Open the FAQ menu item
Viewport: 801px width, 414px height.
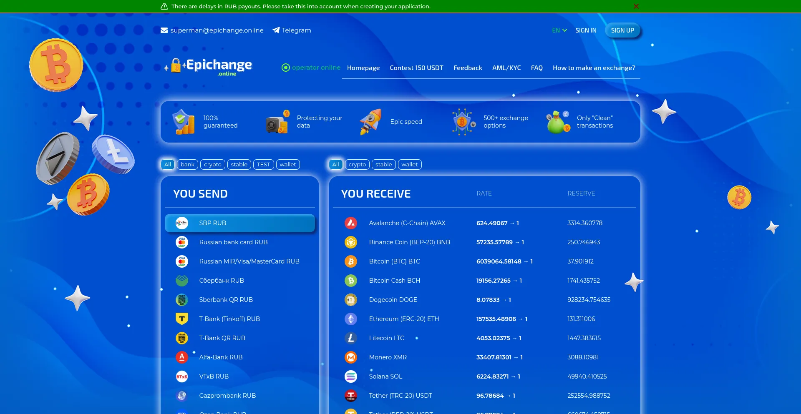point(537,68)
